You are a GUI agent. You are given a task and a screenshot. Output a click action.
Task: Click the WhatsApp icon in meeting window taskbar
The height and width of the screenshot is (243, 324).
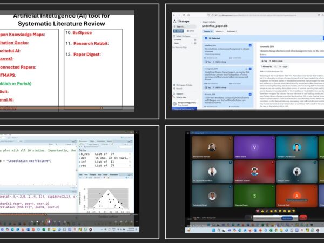click(313, 230)
